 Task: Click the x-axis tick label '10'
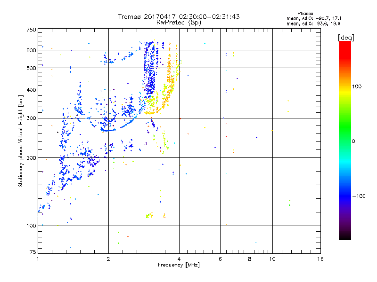pyautogui.click(x=272, y=259)
